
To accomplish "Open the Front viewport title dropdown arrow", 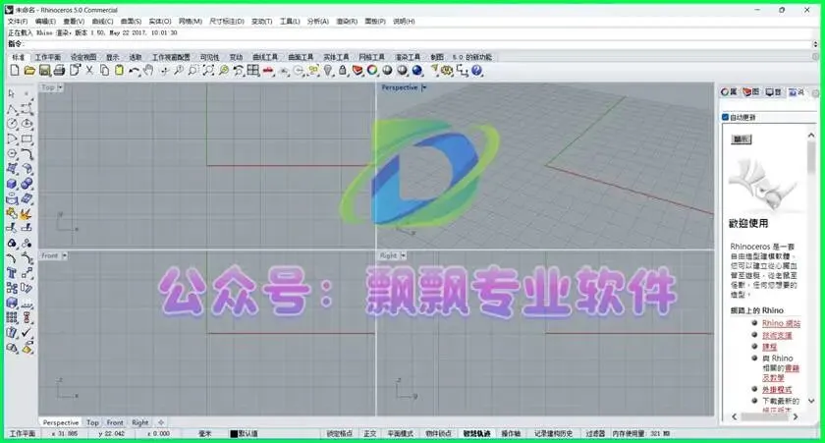I will [64, 255].
